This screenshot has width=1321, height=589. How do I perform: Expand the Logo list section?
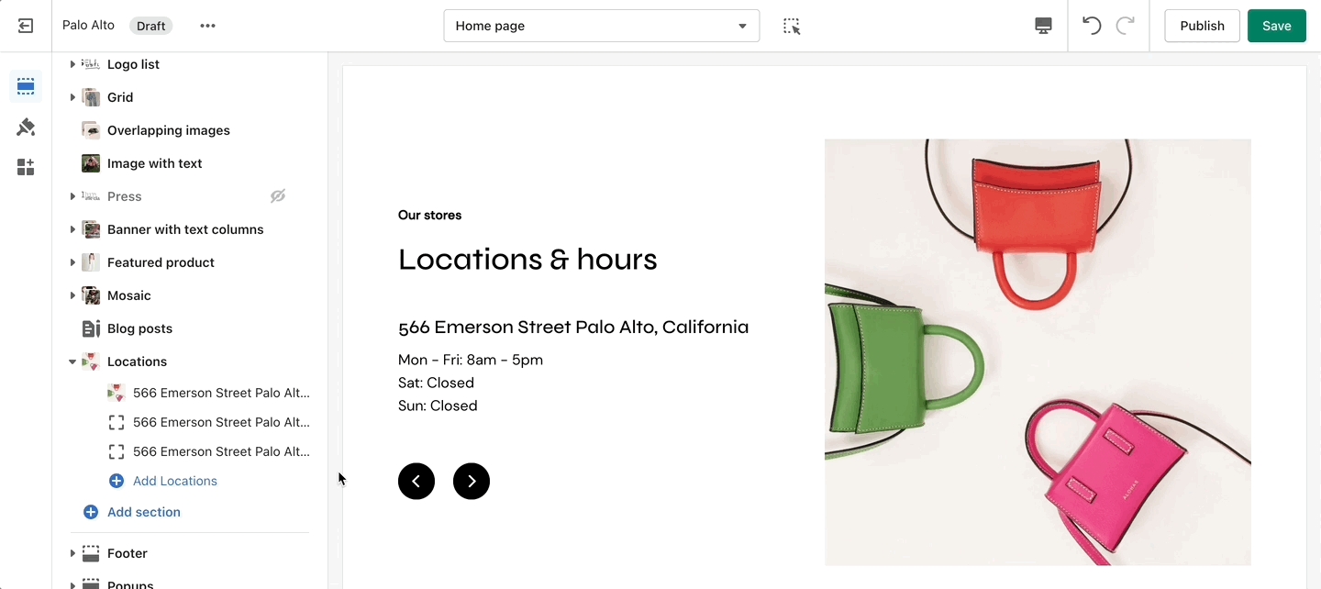(x=72, y=64)
